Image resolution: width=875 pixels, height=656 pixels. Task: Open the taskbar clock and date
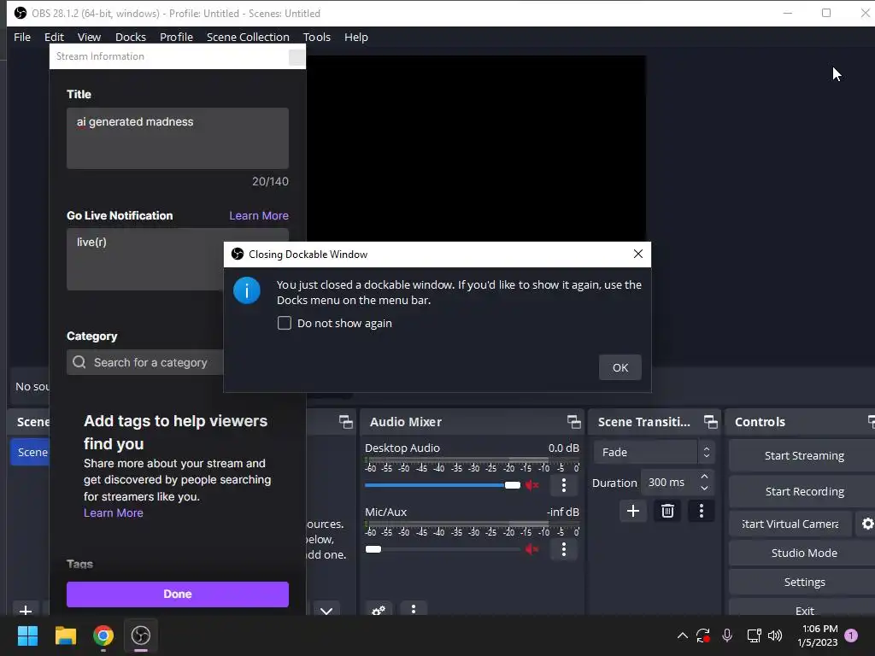(818, 635)
